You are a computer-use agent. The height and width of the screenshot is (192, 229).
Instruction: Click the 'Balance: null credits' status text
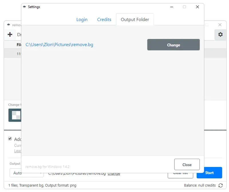[x=200, y=185]
